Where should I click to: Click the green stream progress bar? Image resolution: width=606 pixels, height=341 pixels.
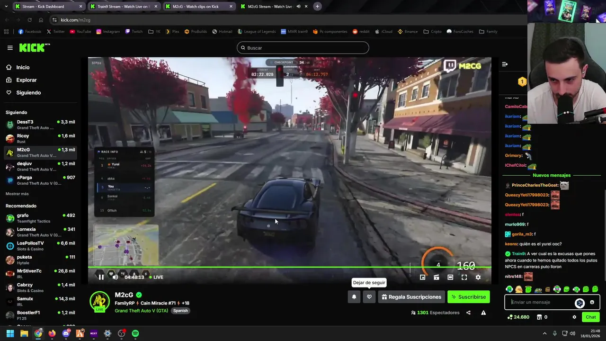289,267
